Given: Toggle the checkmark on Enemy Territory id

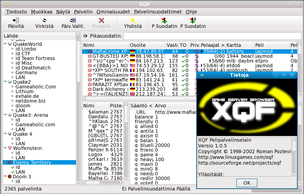Looking at the screenshot, I should coord(12,167).
